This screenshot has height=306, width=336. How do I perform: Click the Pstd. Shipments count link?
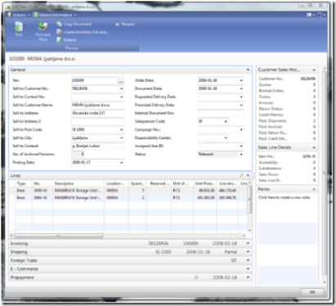(314, 121)
